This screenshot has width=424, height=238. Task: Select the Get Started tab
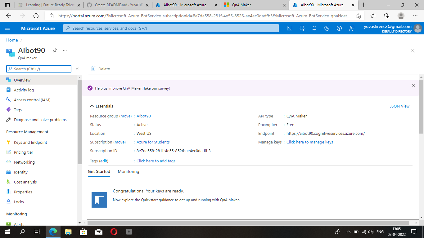pos(99,171)
